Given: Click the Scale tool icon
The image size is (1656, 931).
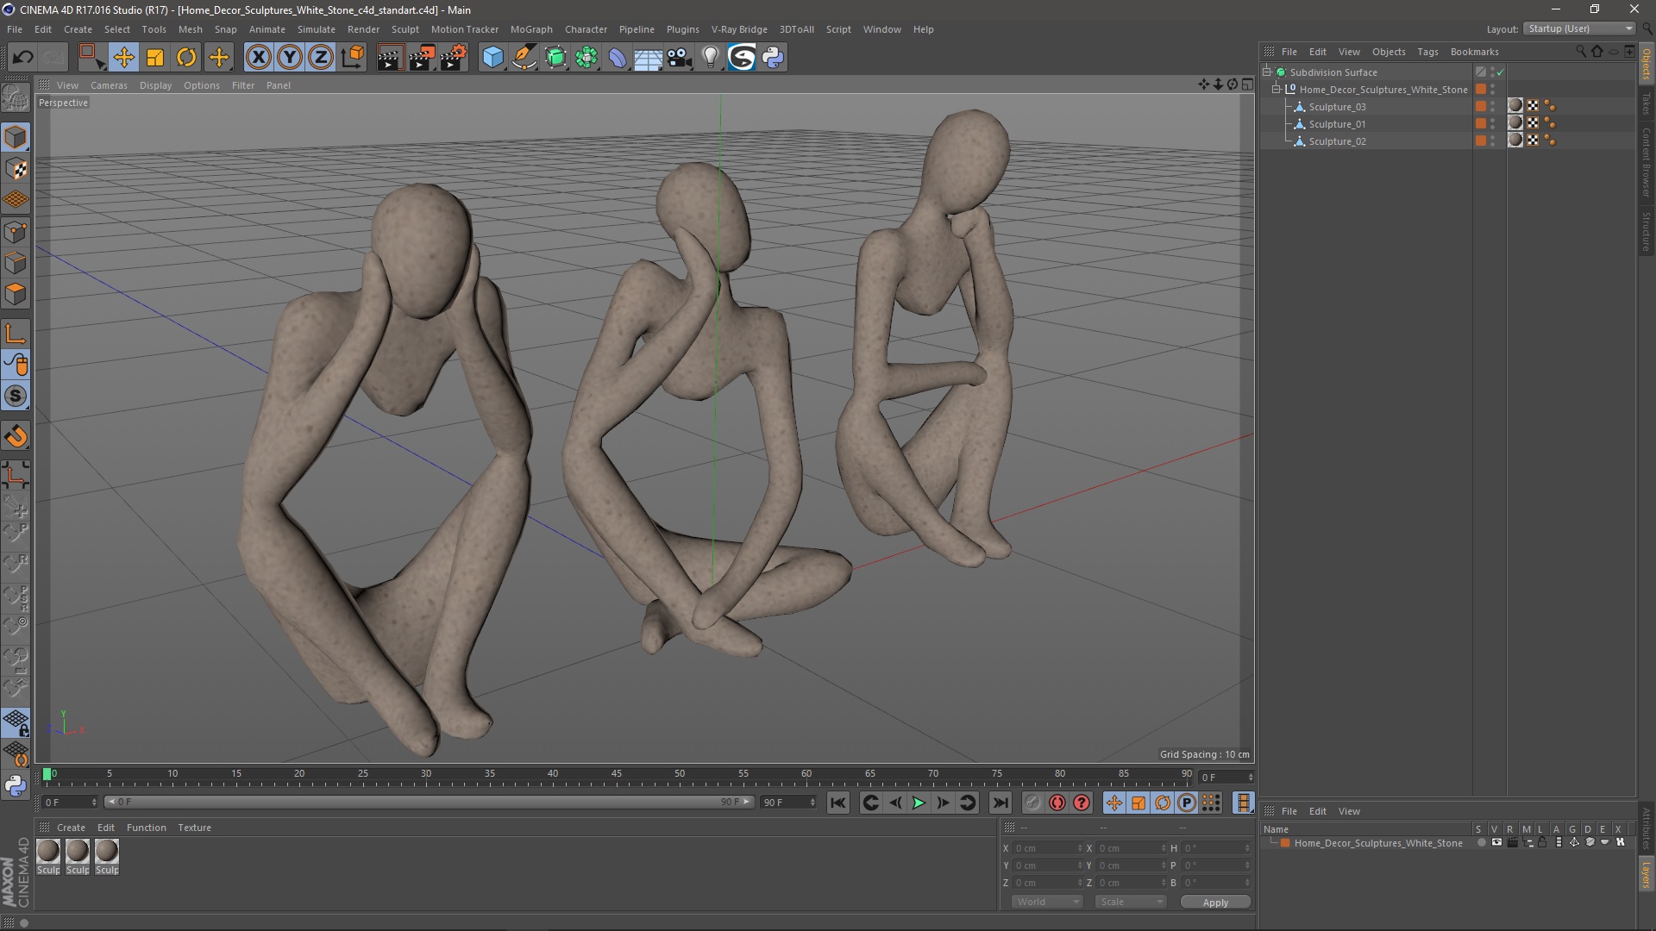Looking at the screenshot, I should [155, 58].
